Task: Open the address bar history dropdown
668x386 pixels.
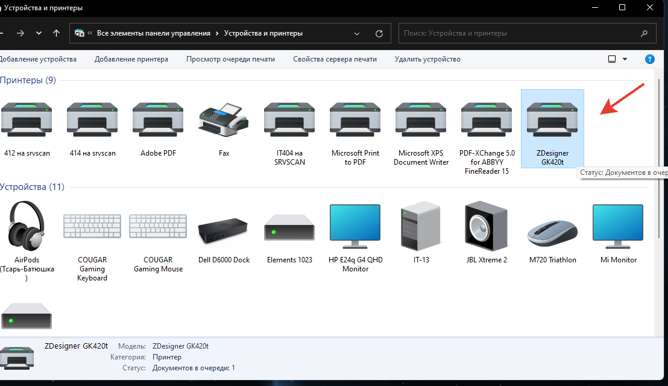Action: 357,34
